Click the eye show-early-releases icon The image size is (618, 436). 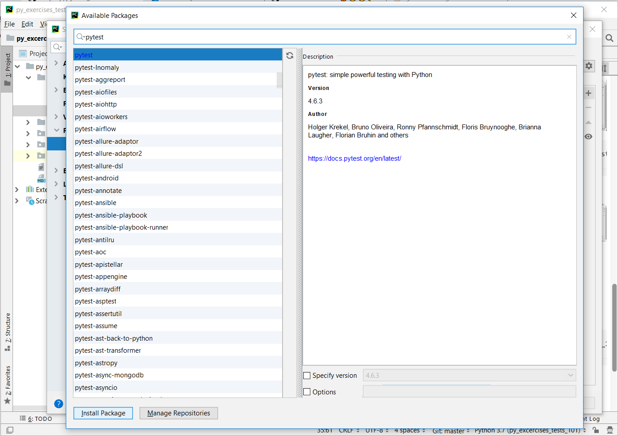[x=588, y=137]
